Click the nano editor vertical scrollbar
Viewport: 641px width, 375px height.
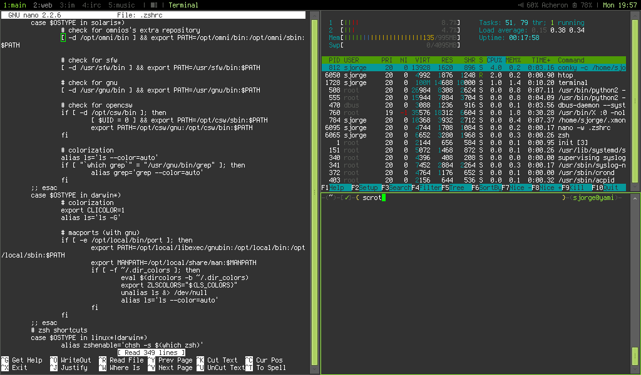tap(315, 192)
